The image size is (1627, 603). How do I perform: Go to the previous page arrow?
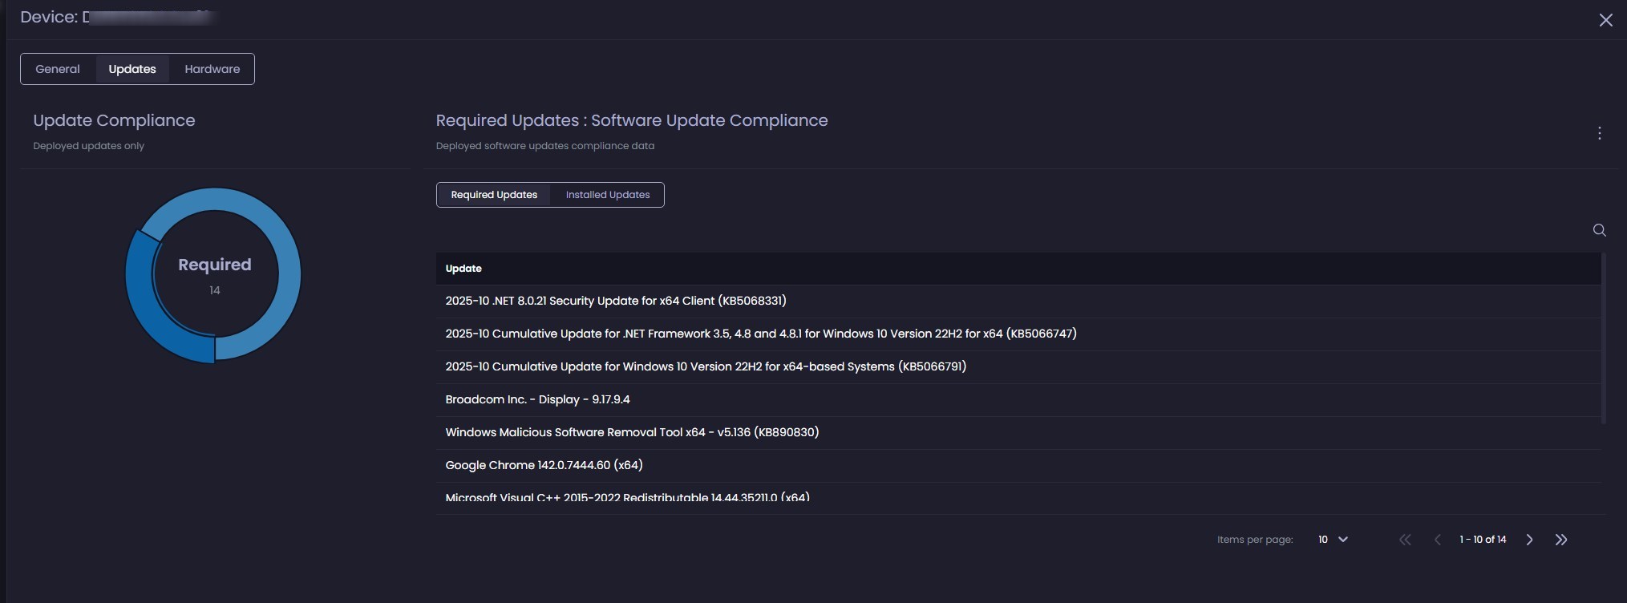[1437, 540]
